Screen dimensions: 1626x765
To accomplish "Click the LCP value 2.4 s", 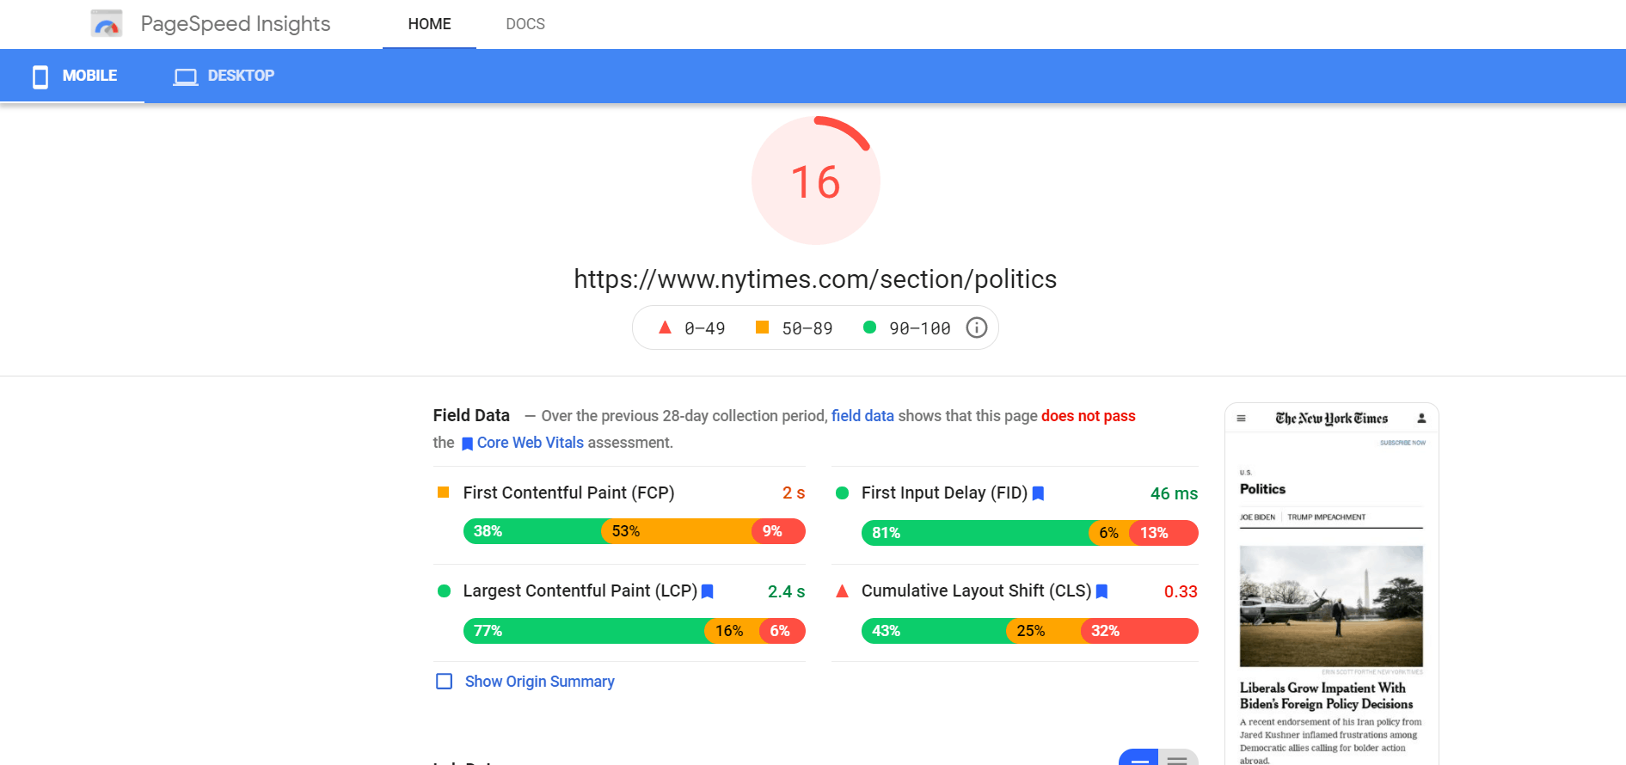I will click(786, 591).
